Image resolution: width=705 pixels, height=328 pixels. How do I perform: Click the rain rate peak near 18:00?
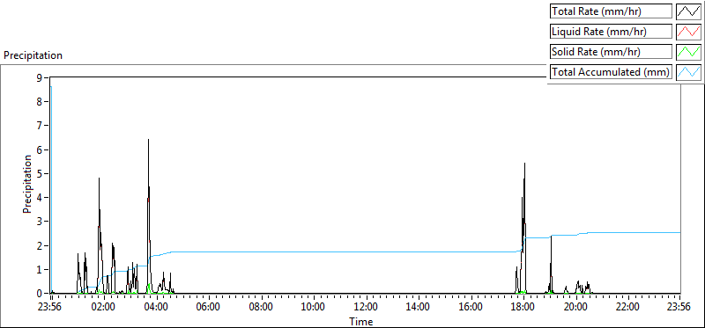click(524, 164)
